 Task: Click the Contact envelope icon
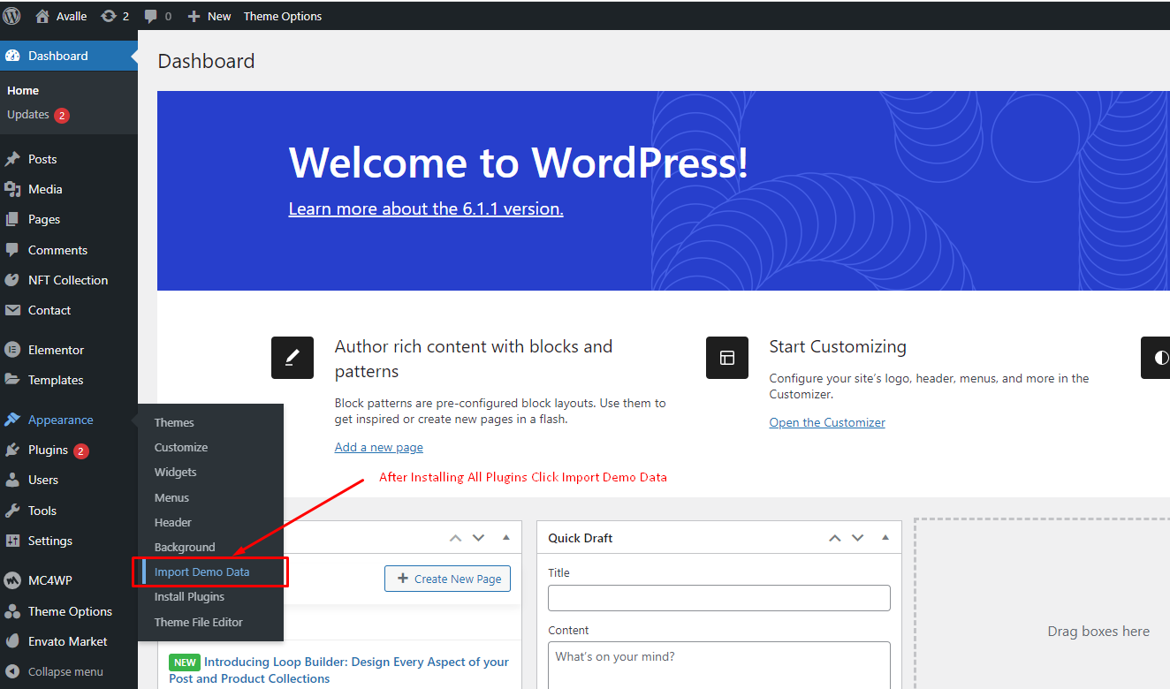[12, 310]
